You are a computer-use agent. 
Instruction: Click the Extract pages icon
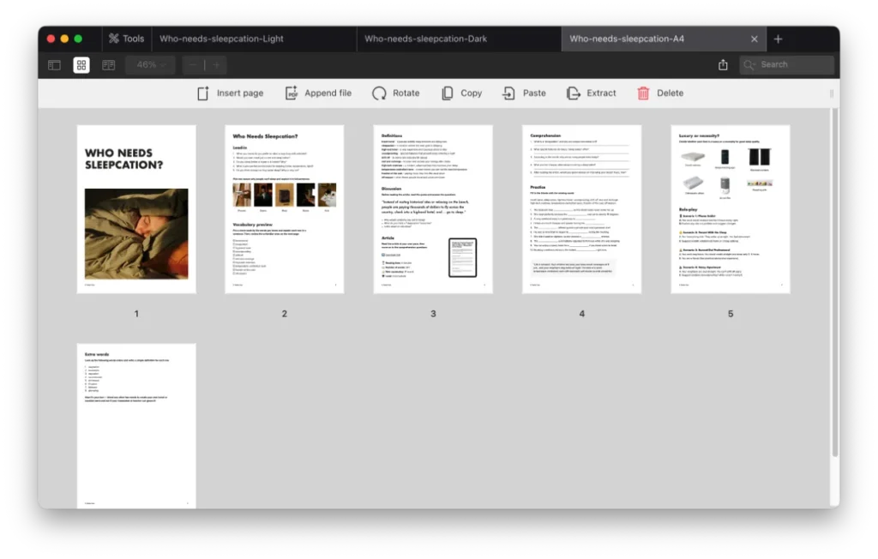(574, 93)
